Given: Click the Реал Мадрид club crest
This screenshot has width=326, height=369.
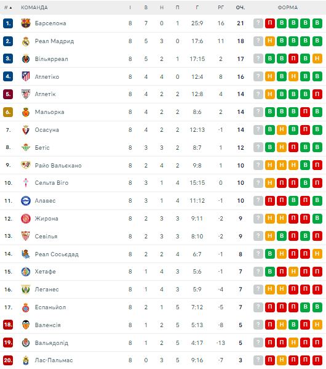Looking at the screenshot, I should pos(26,41).
